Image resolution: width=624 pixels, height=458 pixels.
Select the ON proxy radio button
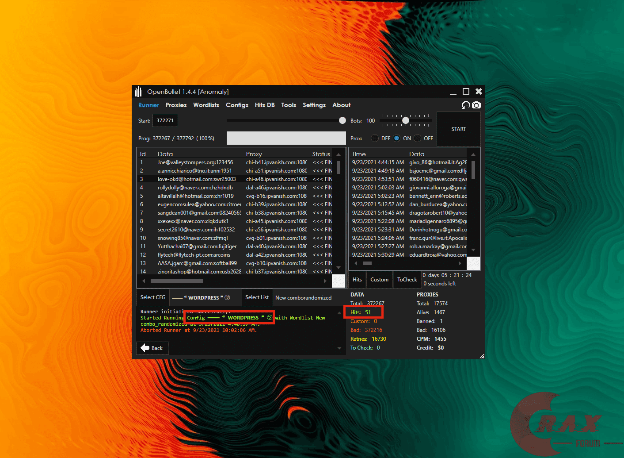pos(396,138)
